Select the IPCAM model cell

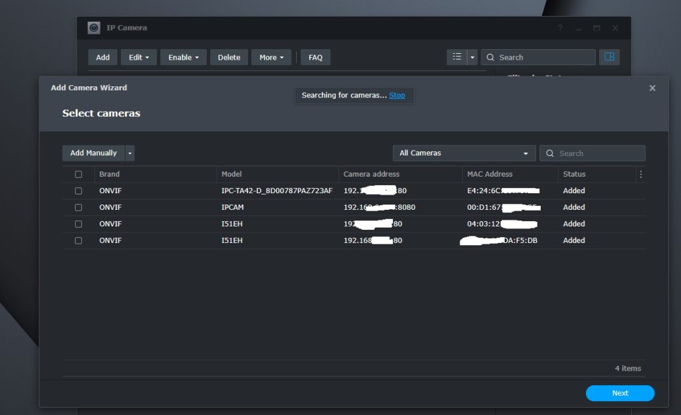click(232, 207)
